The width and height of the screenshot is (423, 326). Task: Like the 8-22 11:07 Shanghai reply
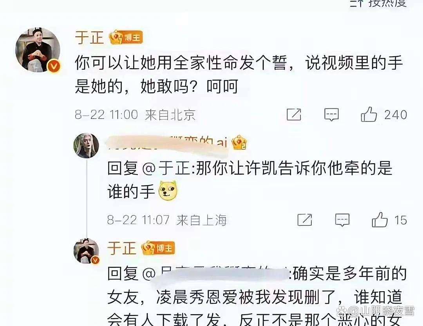380,220
